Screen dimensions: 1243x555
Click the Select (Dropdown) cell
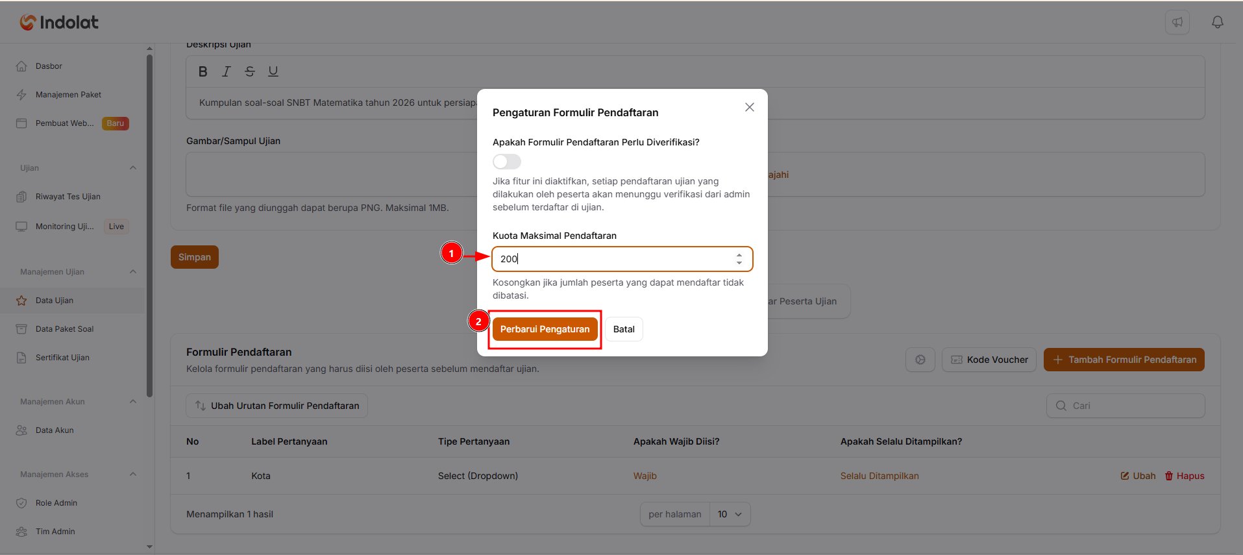tap(478, 476)
